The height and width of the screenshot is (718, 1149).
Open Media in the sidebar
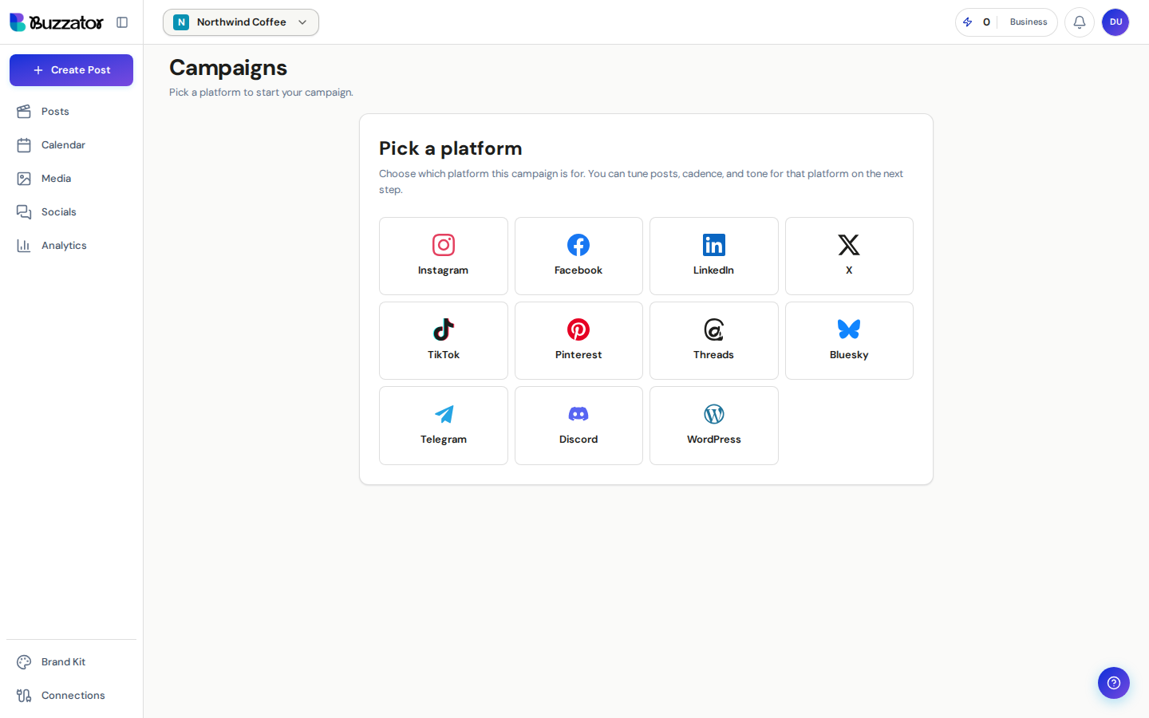pyautogui.click(x=71, y=179)
